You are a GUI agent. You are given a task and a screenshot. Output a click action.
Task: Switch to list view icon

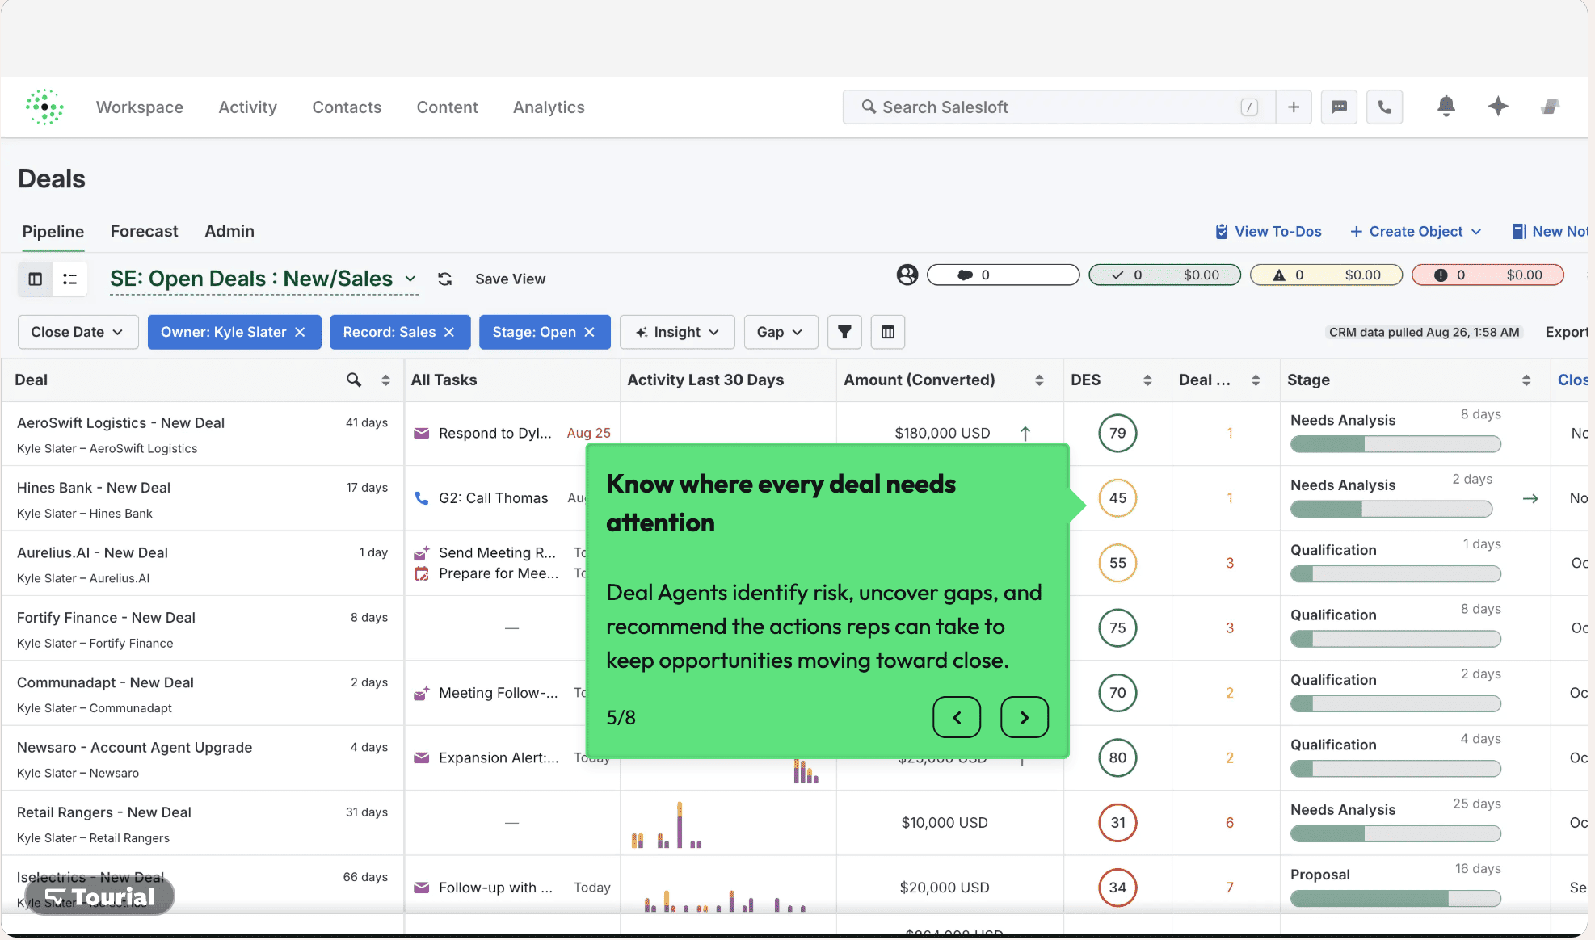click(70, 279)
